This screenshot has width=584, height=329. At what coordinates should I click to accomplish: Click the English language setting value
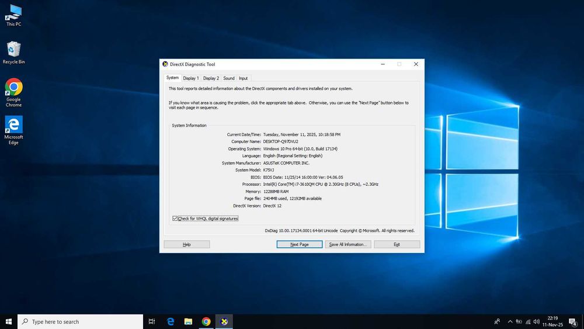[x=293, y=156]
